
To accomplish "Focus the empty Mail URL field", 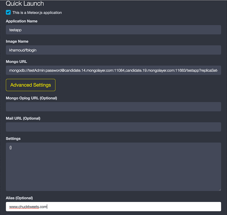I will (113, 127).
